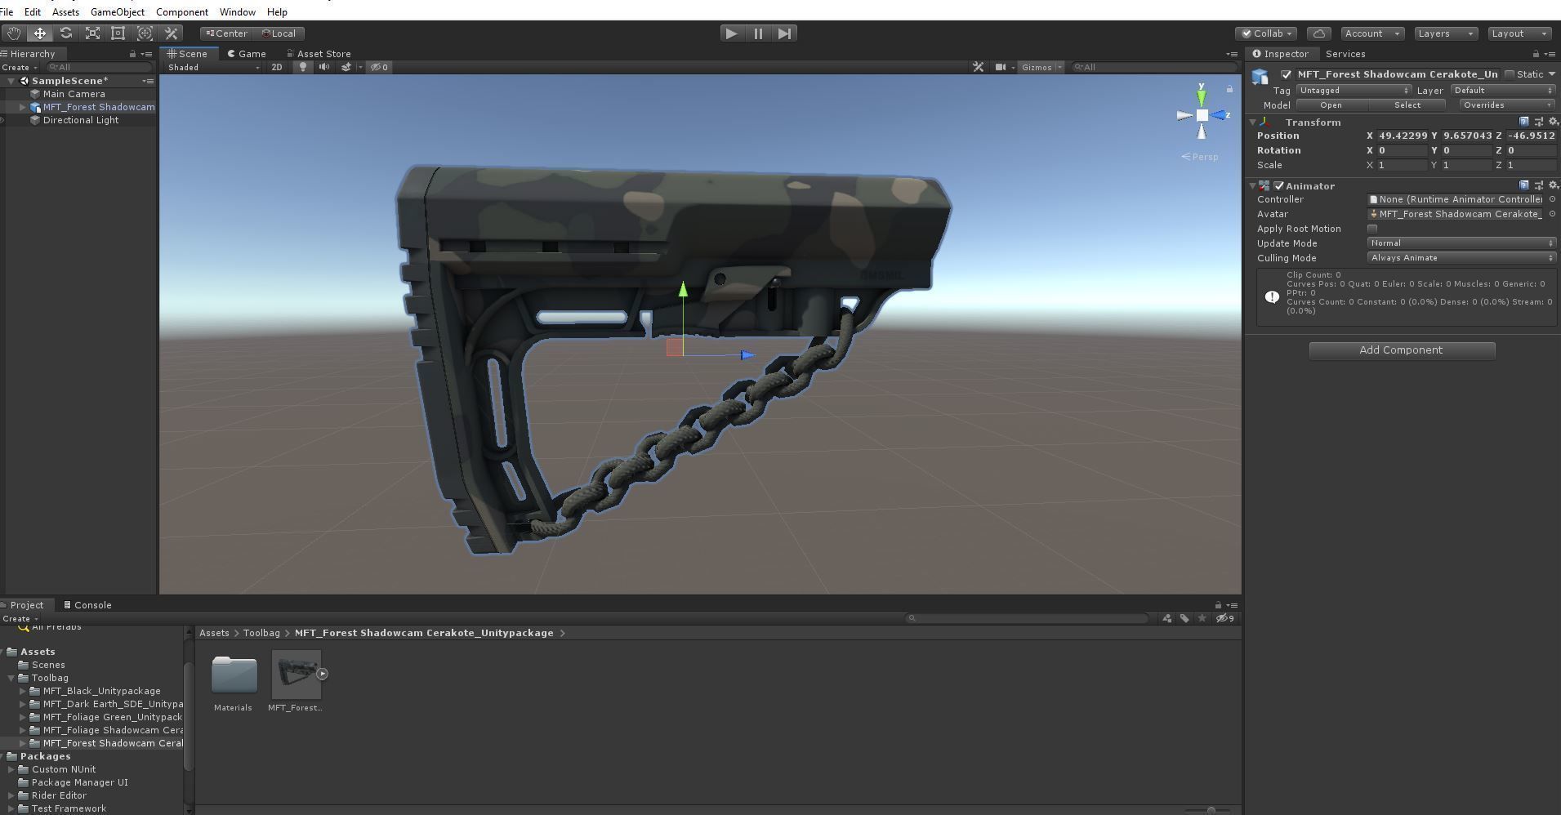Open the GameObject menu
Screen dimensions: 1561x815
coord(118,12)
